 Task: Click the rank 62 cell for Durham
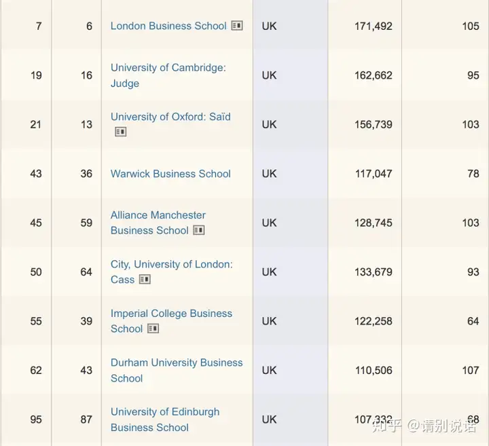tap(36, 371)
